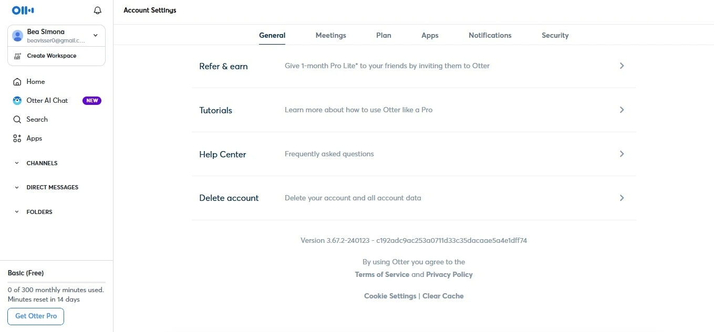Click the beavisser0 email address
The image size is (714, 332).
click(x=56, y=40)
